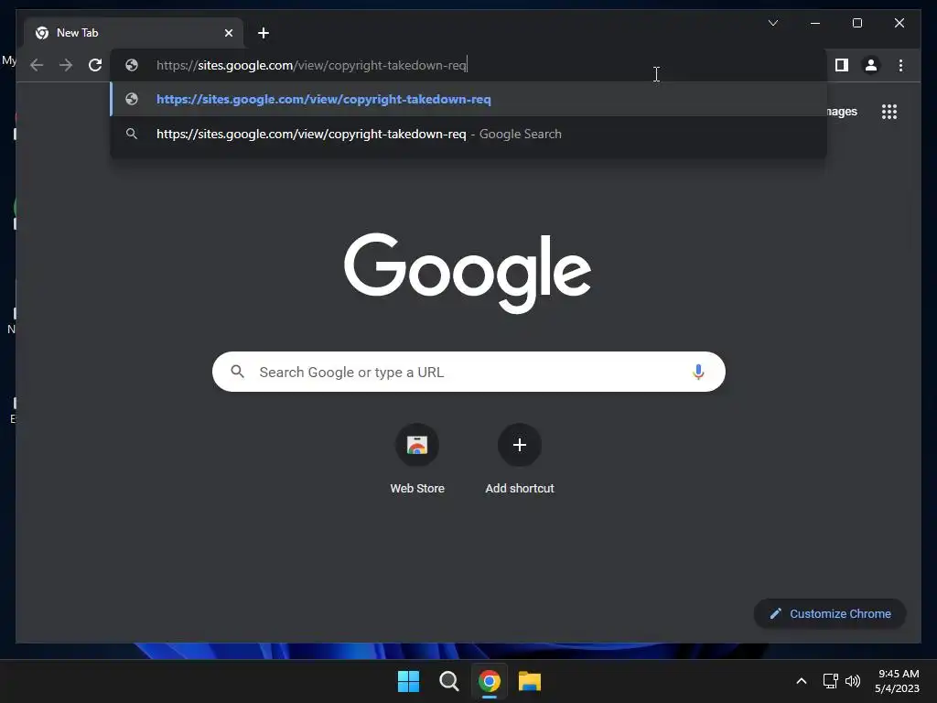Focus the Search Google or type a URL box

(x=468, y=372)
